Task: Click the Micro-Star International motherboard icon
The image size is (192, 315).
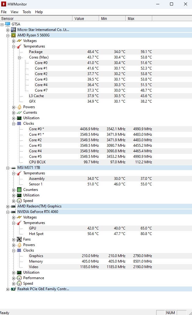Action: (13, 30)
